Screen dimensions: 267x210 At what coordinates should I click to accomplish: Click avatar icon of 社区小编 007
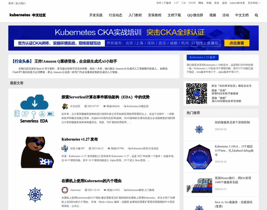[65, 148]
